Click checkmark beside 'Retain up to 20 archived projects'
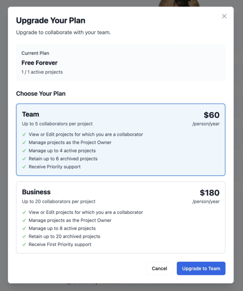The width and height of the screenshot is (243, 291). 24,237
